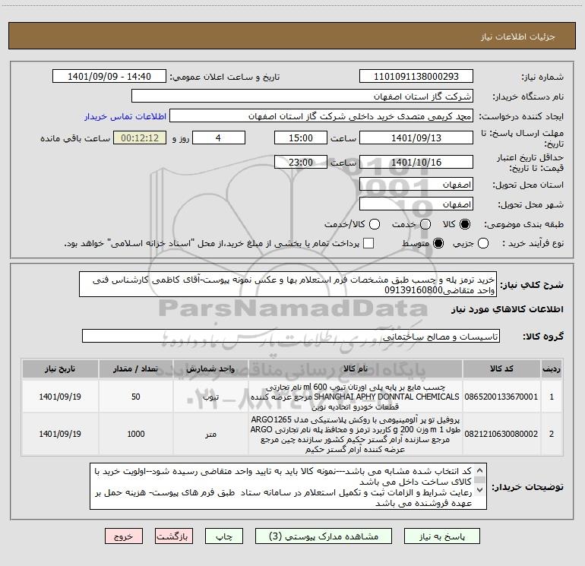This screenshot has height=566, width=585.
Task: Click the اطلاعات کالاهای مورد نیاز heading
Action: [x=507, y=309]
